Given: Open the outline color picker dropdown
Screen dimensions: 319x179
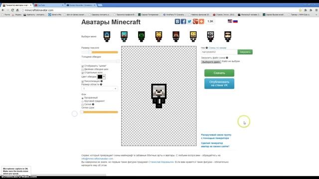Looking at the screenshot, I should pyautogui.click(x=101, y=77).
